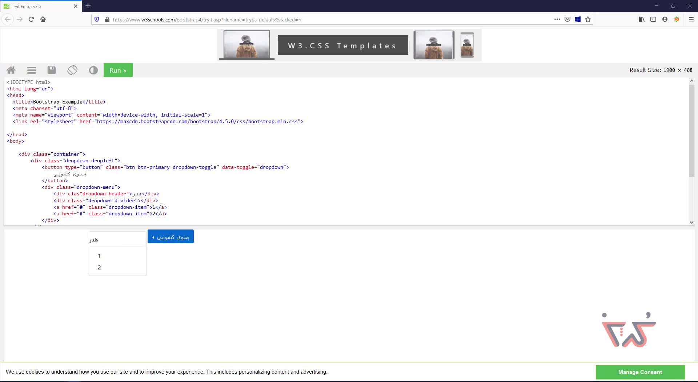Image resolution: width=698 pixels, height=382 pixels.
Task: Toggle dark mode with contrast icon
Action: point(93,70)
